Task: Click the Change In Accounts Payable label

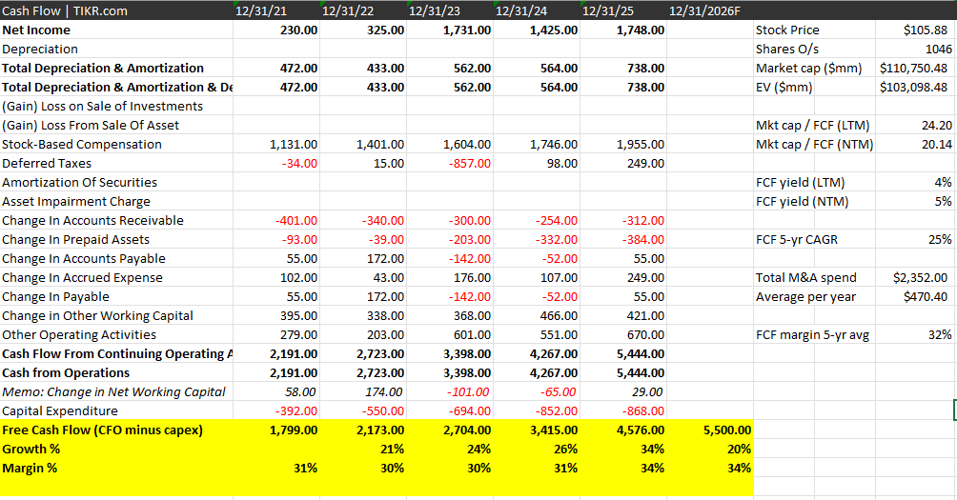Action: coord(84,258)
